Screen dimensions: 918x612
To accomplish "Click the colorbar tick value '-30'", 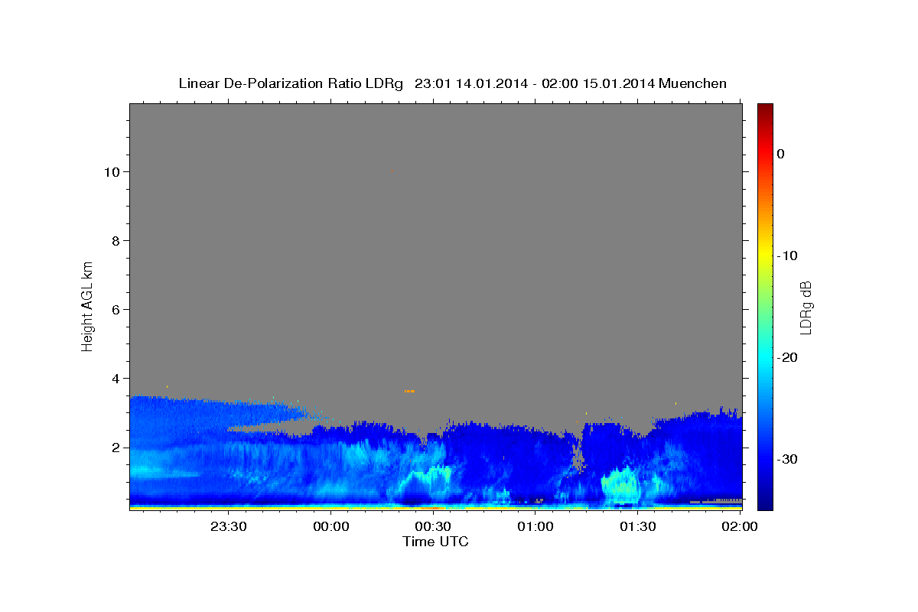I will pyautogui.click(x=788, y=459).
